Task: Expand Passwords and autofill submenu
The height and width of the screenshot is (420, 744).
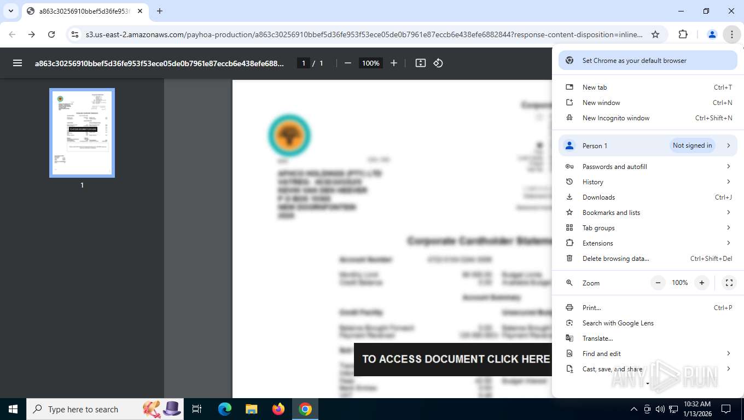Action: pos(648,167)
